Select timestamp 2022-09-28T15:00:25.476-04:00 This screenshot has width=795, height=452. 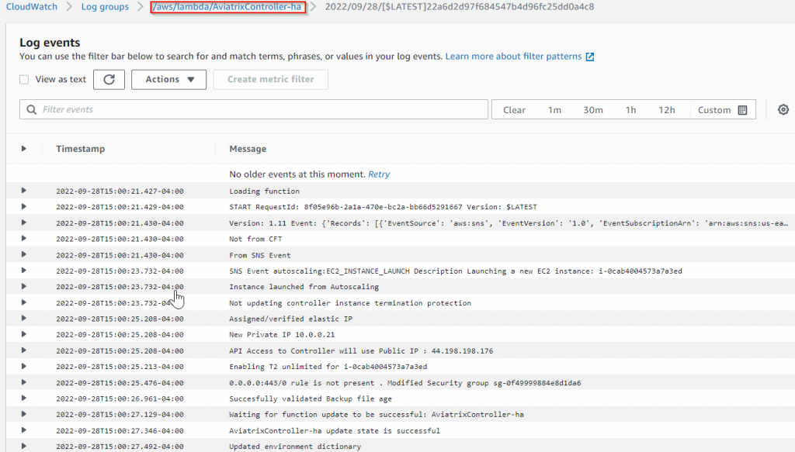point(120,383)
